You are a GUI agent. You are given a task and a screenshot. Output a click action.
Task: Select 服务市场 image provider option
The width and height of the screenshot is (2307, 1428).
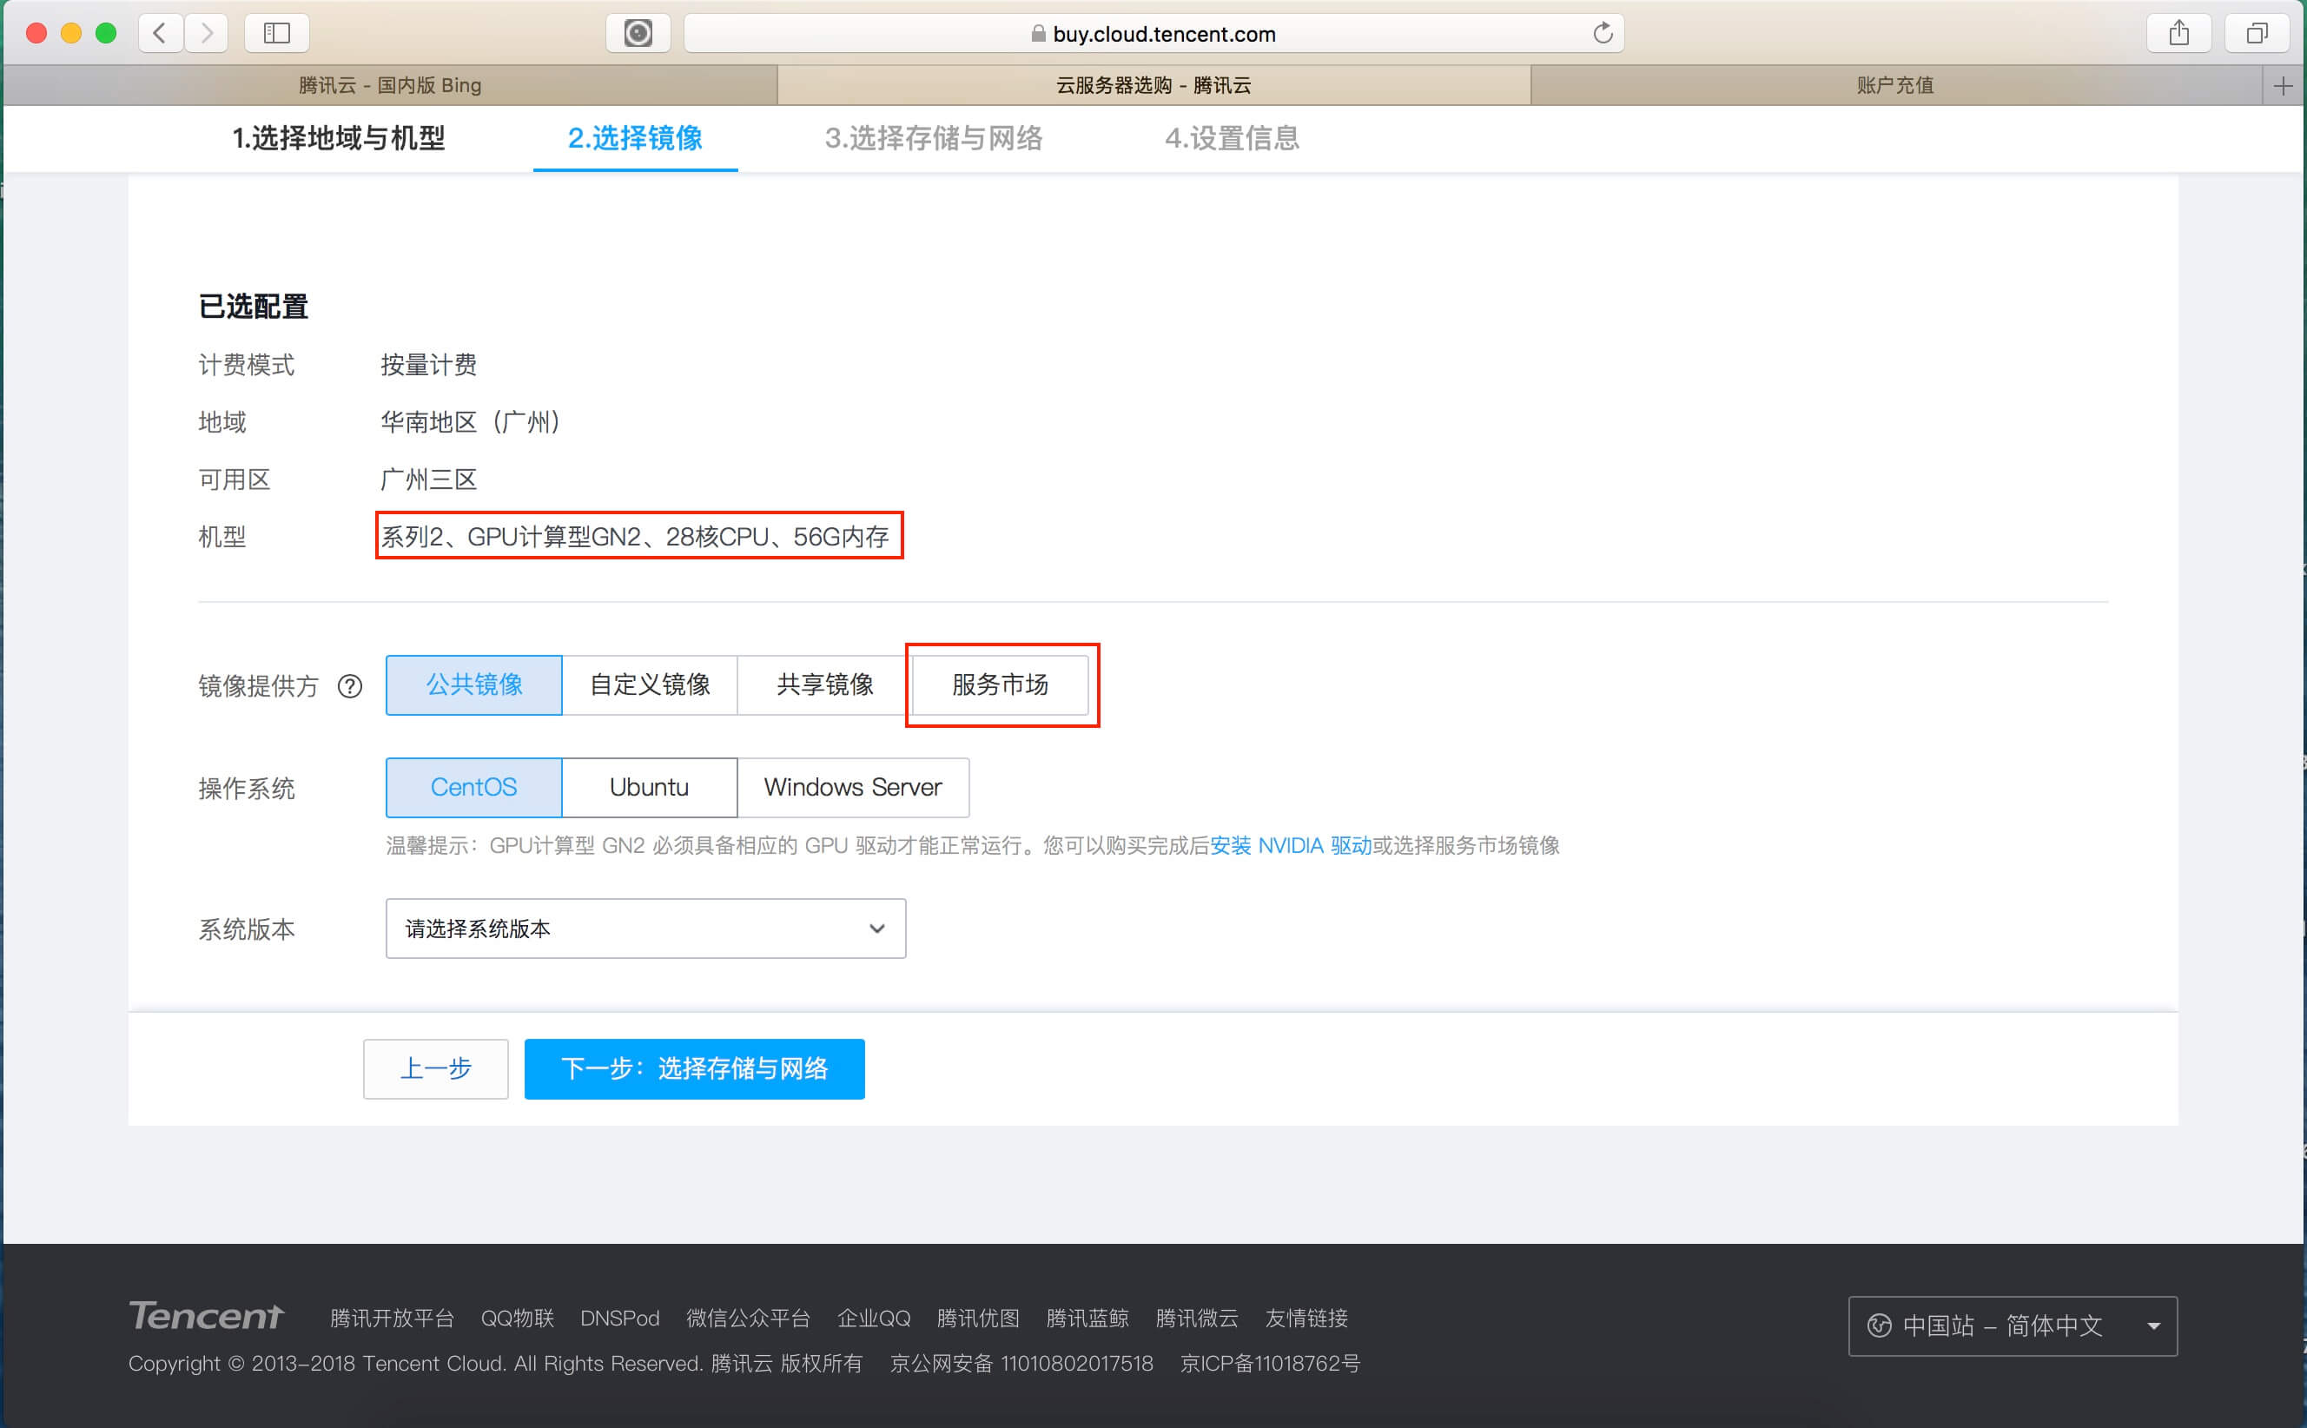(1000, 684)
